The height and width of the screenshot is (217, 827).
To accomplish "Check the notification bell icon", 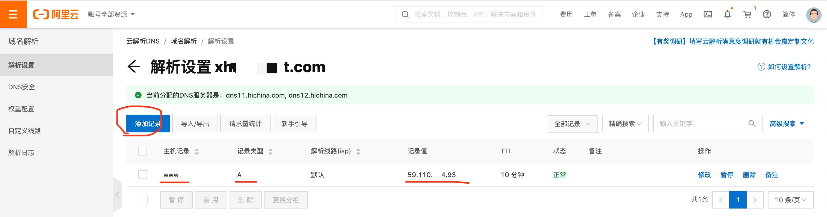I will [x=728, y=14].
